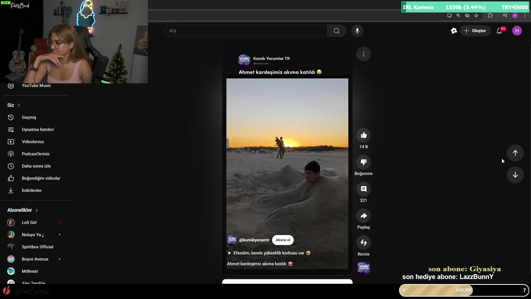Dislike the Short via Beğenme button

click(x=363, y=162)
